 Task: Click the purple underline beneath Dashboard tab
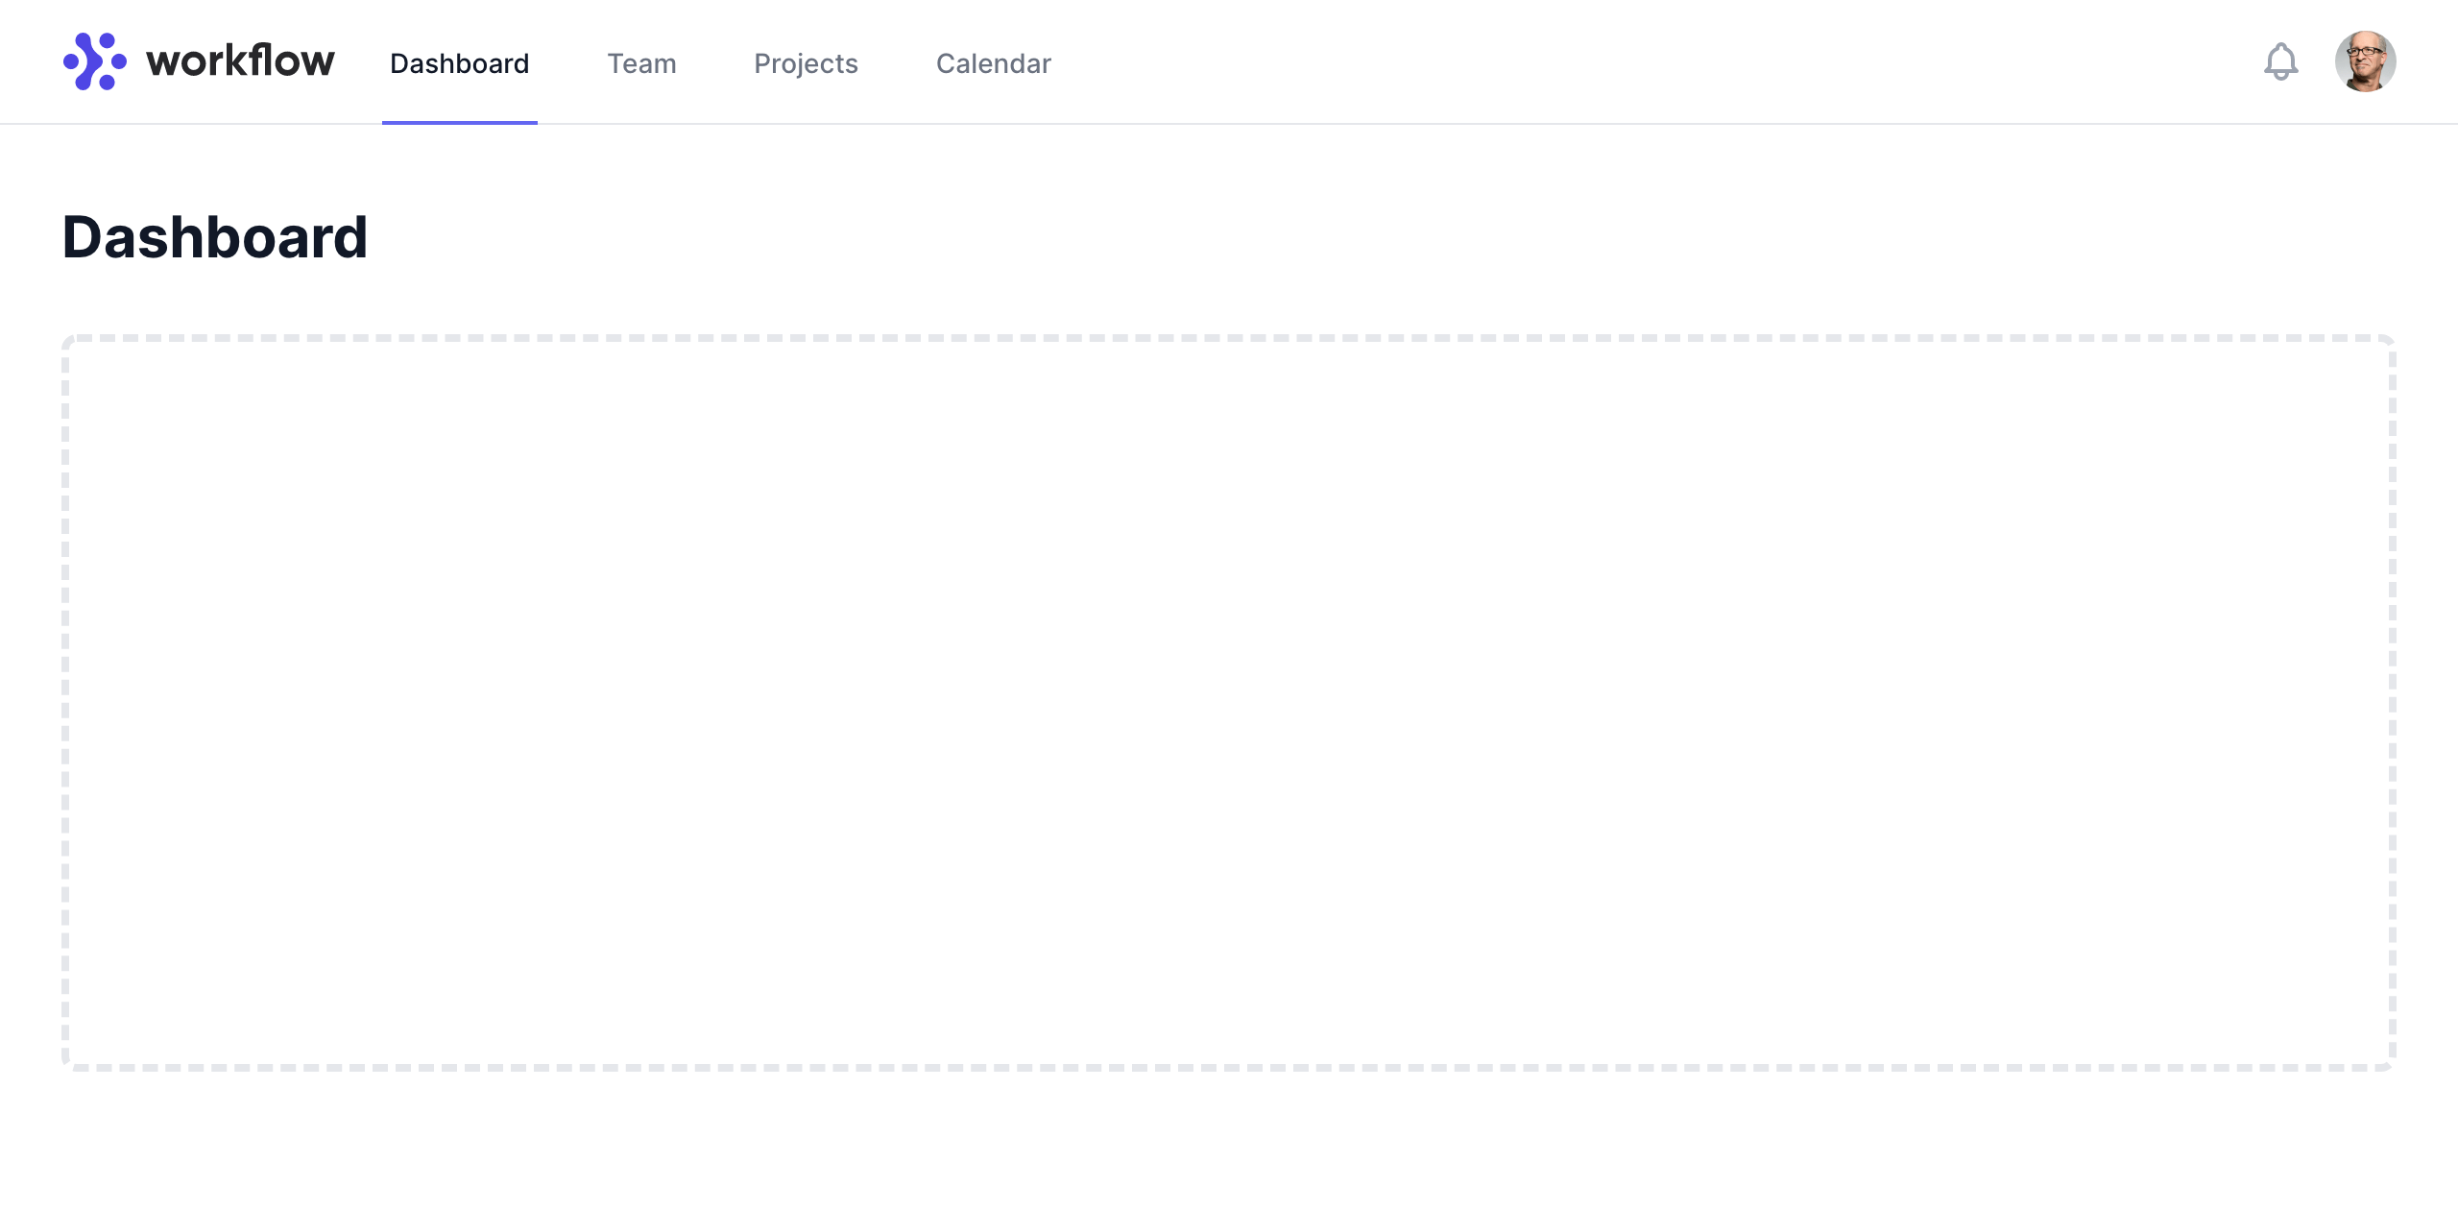459,122
